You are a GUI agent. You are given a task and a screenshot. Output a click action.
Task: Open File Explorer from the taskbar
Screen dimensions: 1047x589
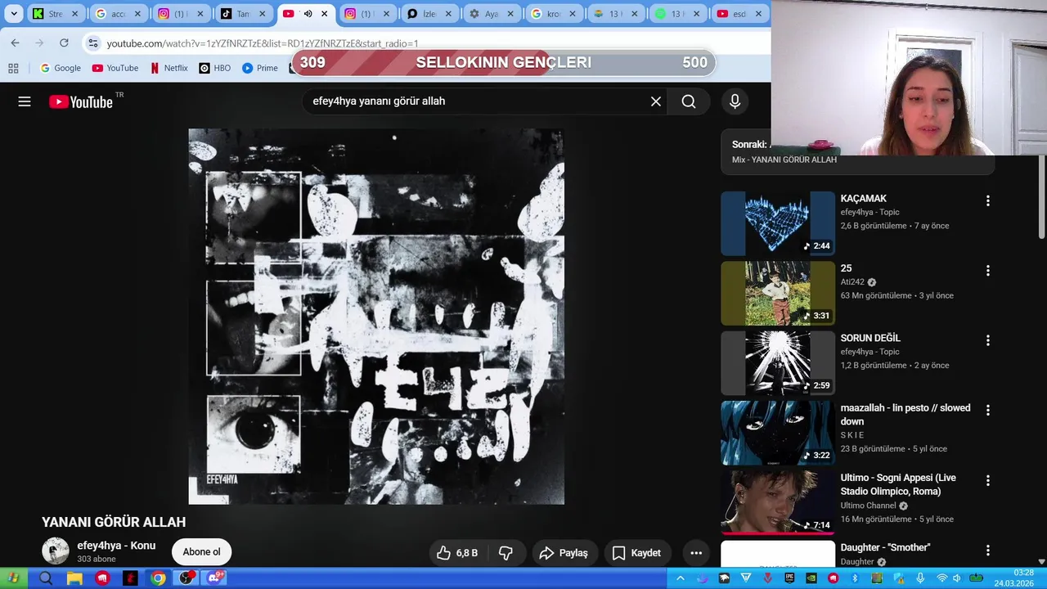[x=74, y=578]
